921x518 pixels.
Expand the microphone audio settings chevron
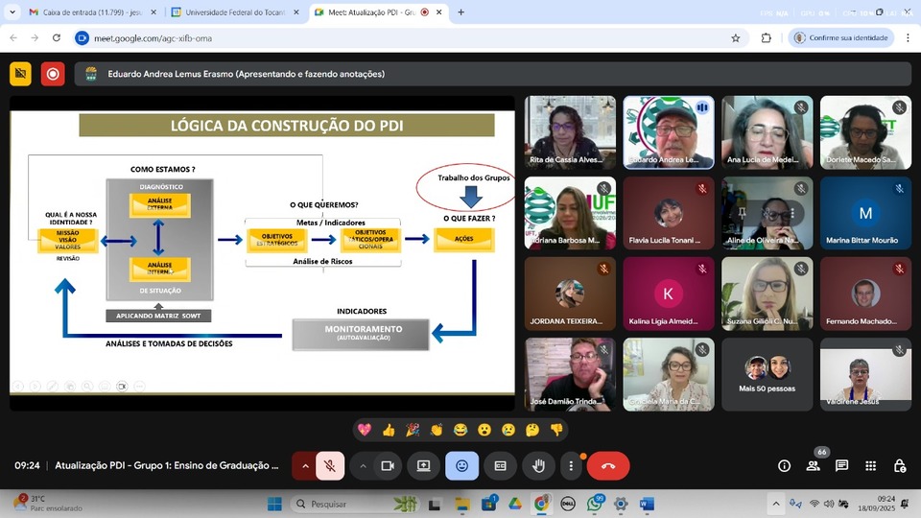[305, 465]
